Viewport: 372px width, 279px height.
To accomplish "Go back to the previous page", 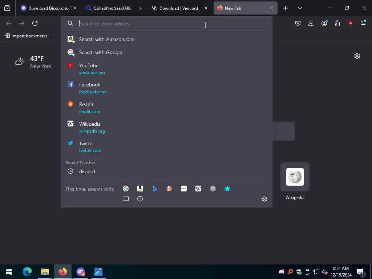I will 9,23.
